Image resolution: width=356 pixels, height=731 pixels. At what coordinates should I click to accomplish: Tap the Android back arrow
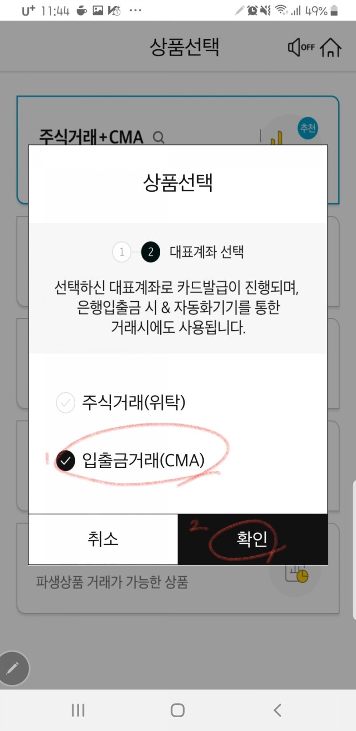(x=277, y=710)
